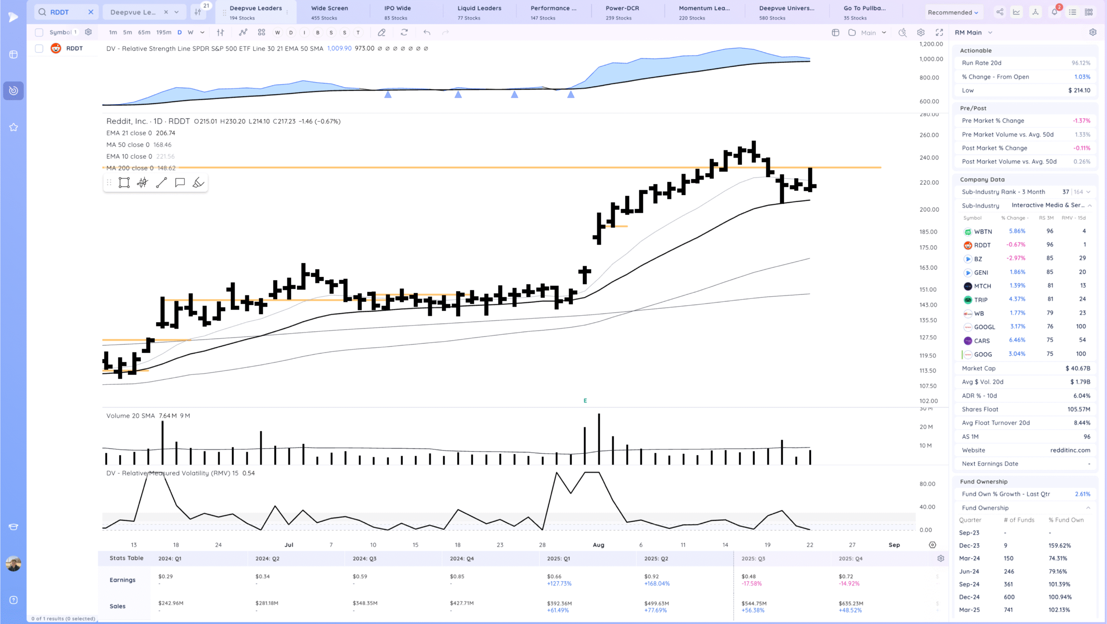This screenshot has height=624, width=1107.
Task: Toggle the D circle marker button
Action: [291, 32]
